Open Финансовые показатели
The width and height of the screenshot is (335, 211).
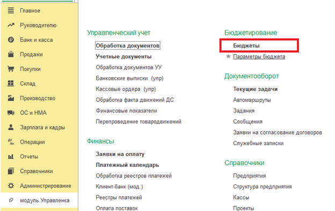pos(126,111)
